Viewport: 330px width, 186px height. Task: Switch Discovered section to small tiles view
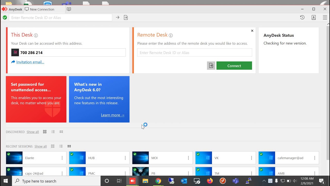coord(61,132)
